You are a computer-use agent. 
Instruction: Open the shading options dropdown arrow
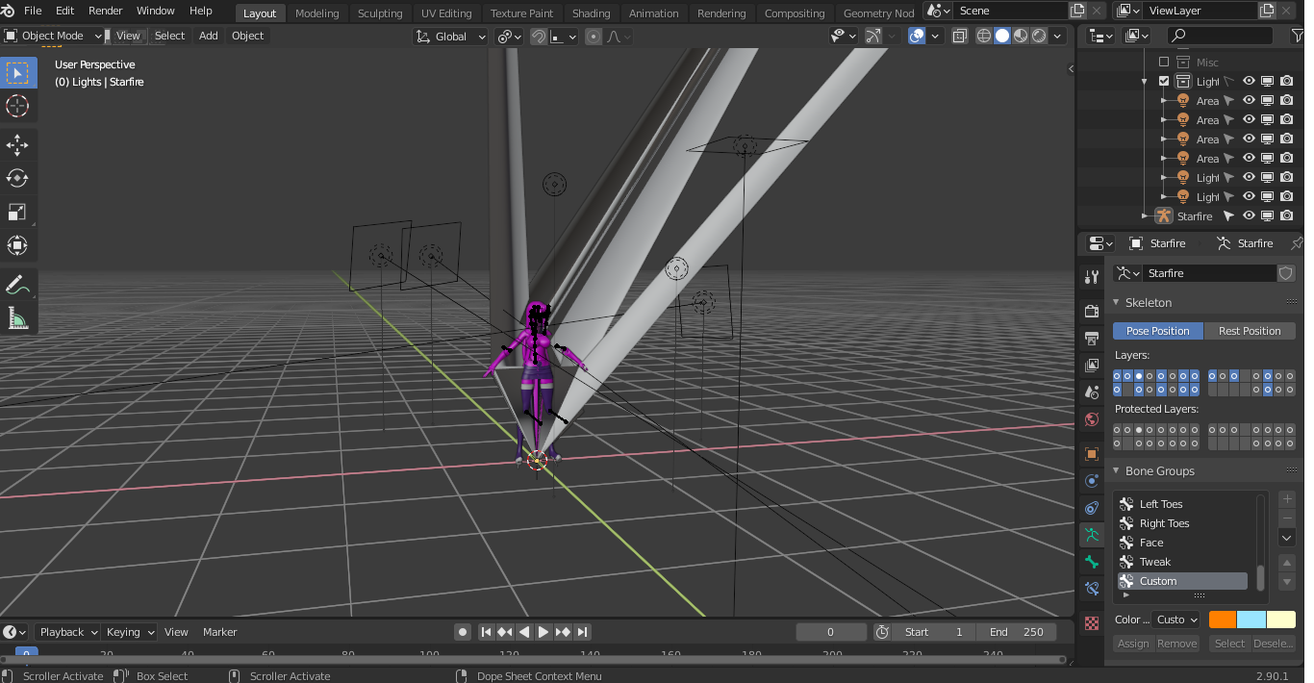(1058, 36)
